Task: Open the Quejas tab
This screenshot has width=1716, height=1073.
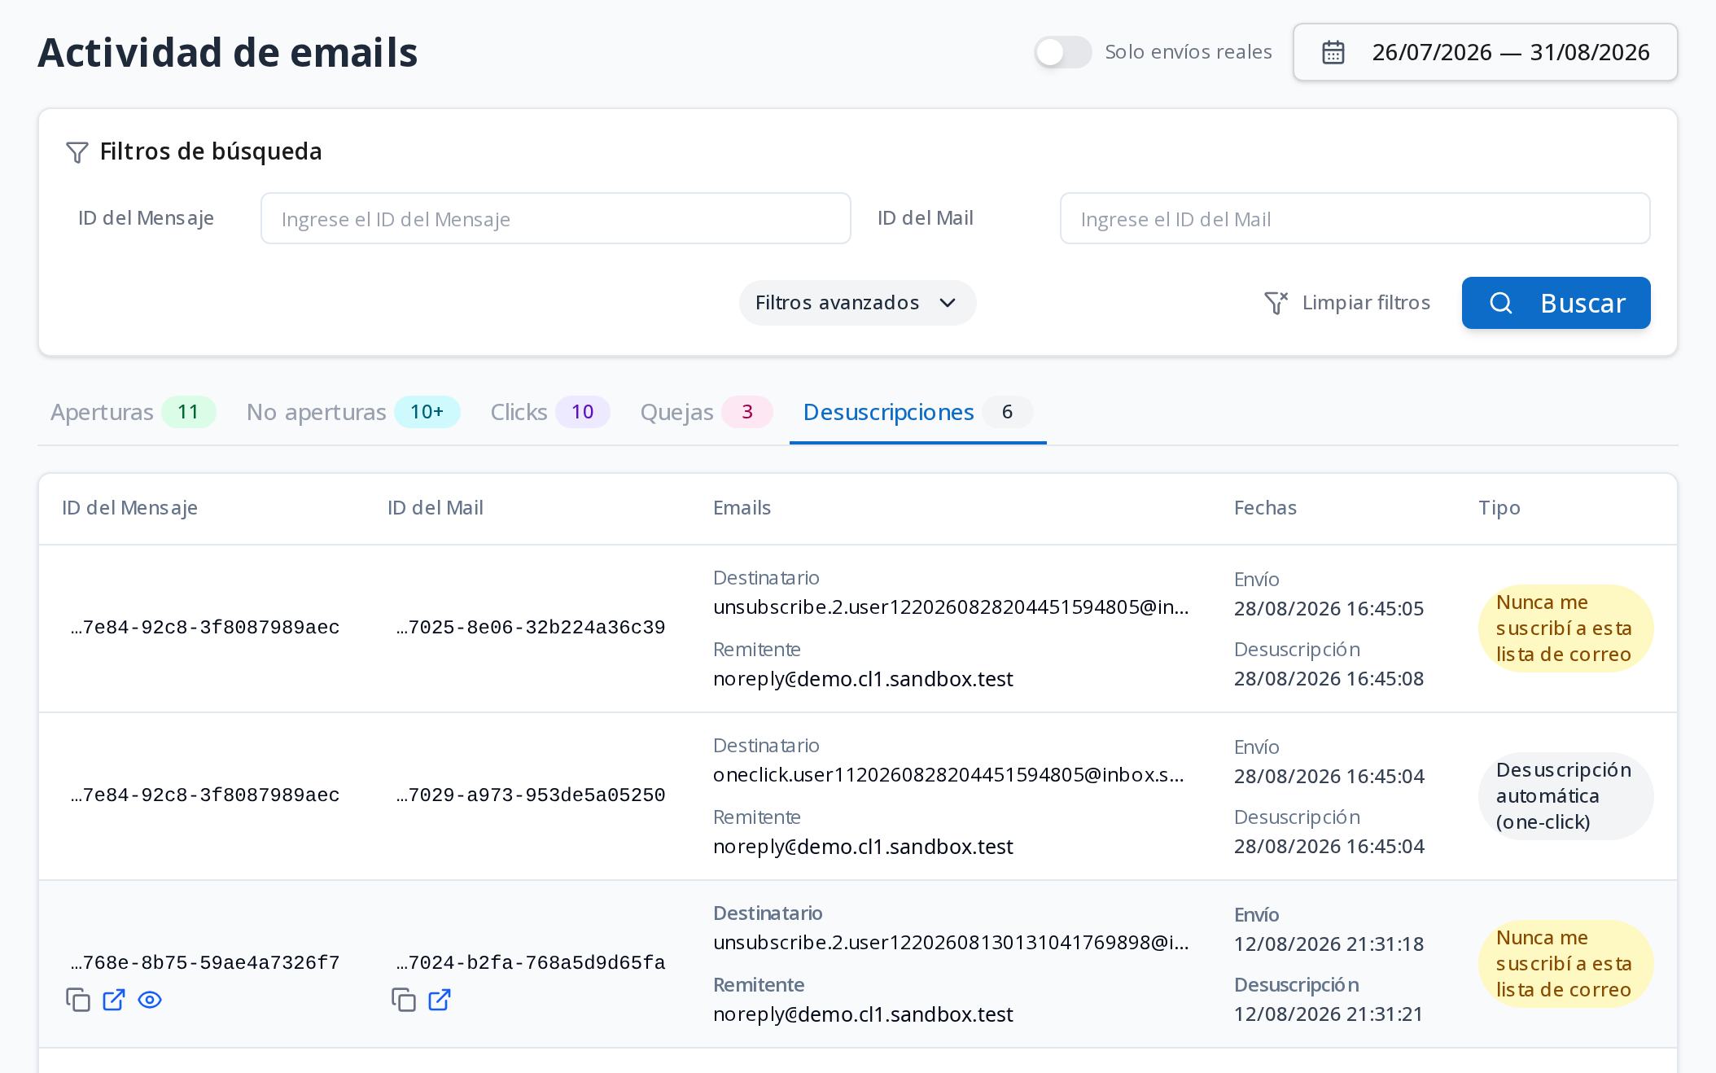Action: tap(706, 412)
